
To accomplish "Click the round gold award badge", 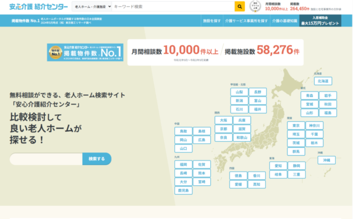I will (x=255, y=6).
